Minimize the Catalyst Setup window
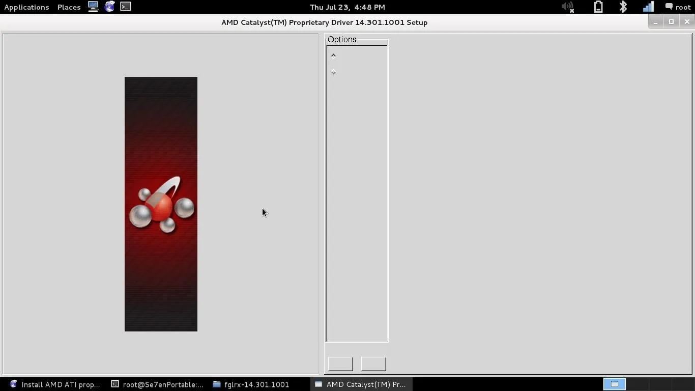The image size is (695, 391). tap(655, 22)
